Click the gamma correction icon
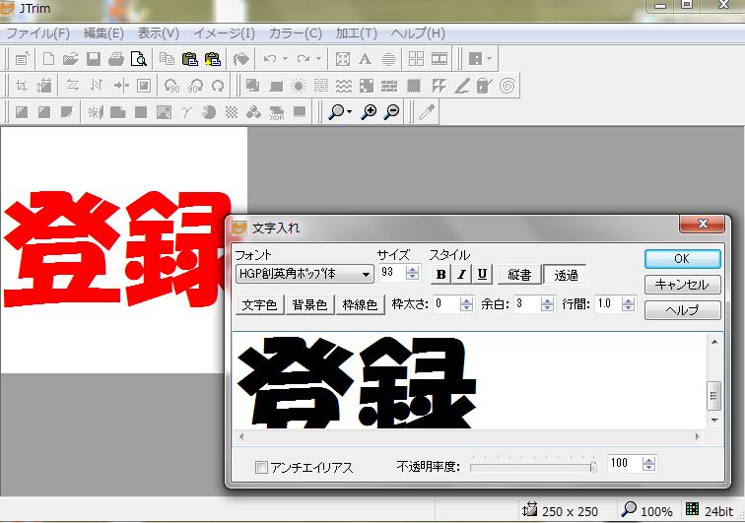Image resolution: width=745 pixels, height=523 pixels. coord(186,112)
